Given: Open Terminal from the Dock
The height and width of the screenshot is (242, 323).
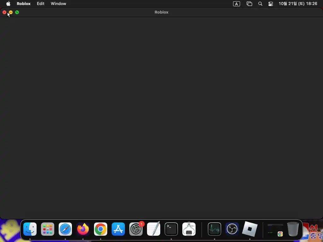Looking at the screenshot, I should (x=171, y=229).
